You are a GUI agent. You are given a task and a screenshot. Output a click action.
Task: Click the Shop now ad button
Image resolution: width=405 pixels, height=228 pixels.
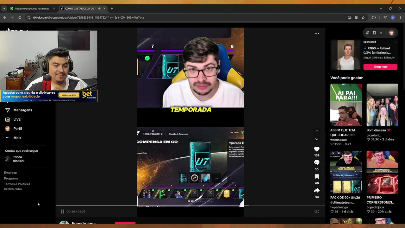[380, 66]
